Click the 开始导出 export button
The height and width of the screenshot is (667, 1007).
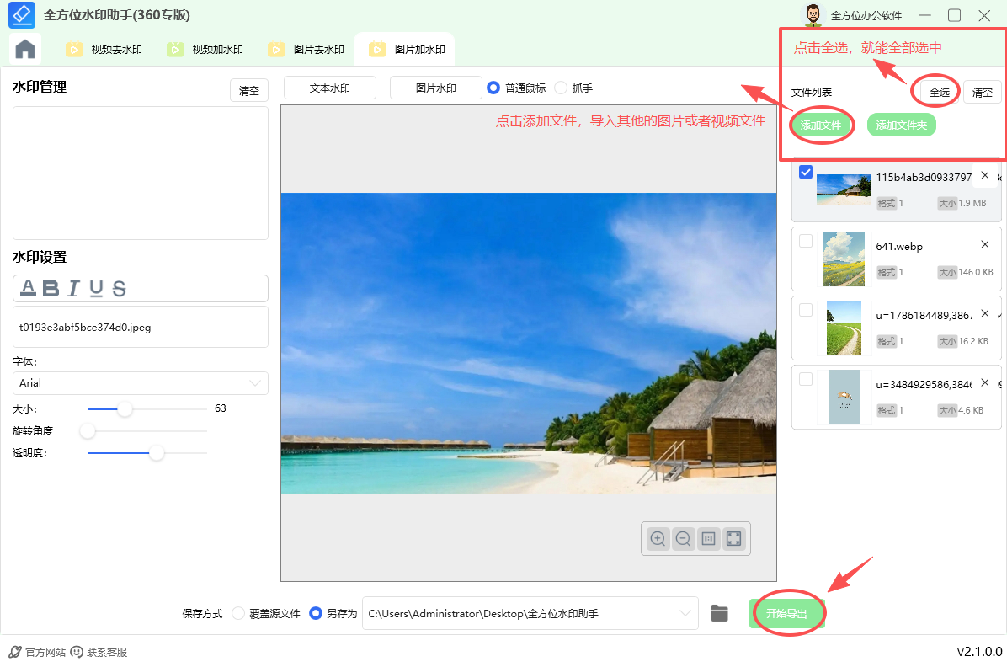coord(786,613)
